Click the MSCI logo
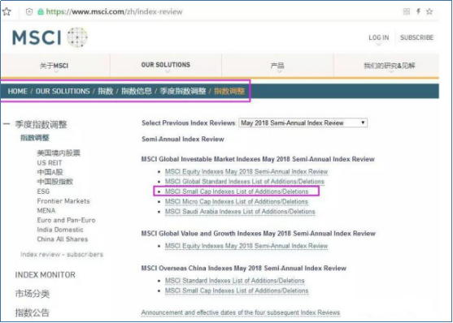Screen dimensions: 453x323 click(x=50, y=37)
